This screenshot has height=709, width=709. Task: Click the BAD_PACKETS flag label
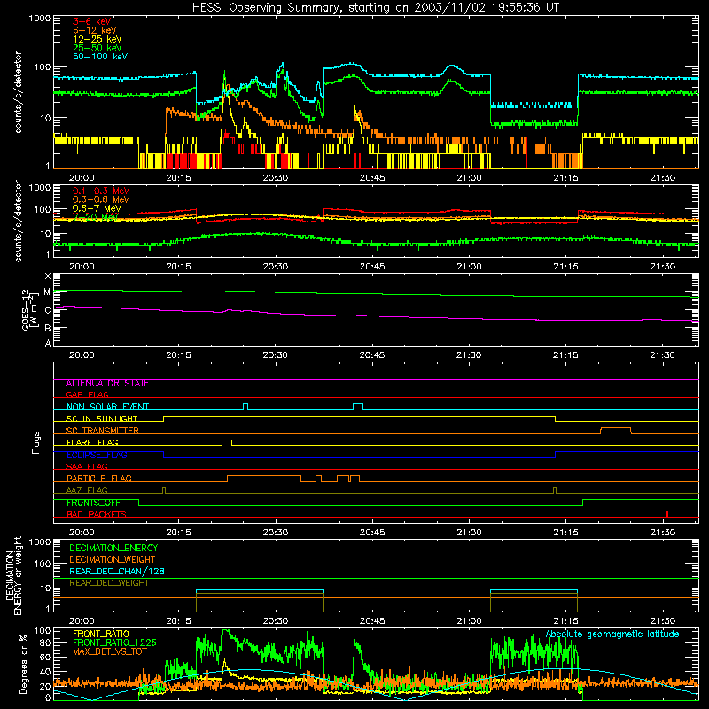click(97, 514)
